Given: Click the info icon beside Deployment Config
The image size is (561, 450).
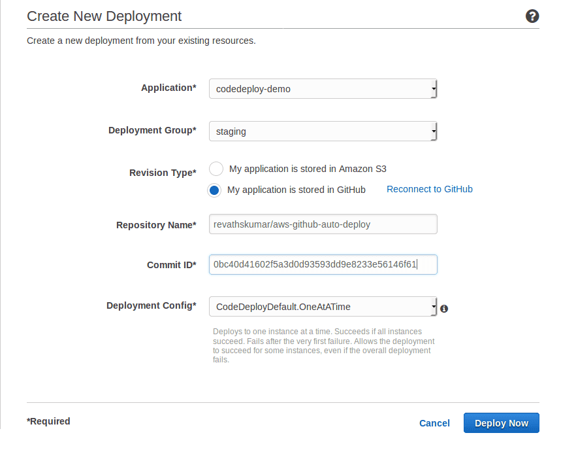Looking at the screenshot, I should (x=444, y=308).
